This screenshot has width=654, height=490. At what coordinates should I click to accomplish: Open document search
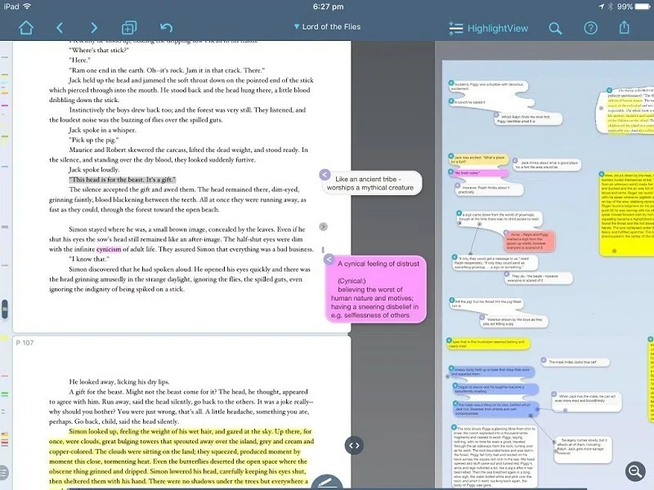tap(555, 29)
